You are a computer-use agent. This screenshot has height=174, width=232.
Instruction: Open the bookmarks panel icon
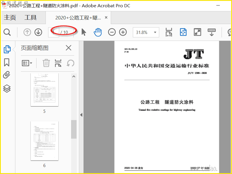coord(7,62)
